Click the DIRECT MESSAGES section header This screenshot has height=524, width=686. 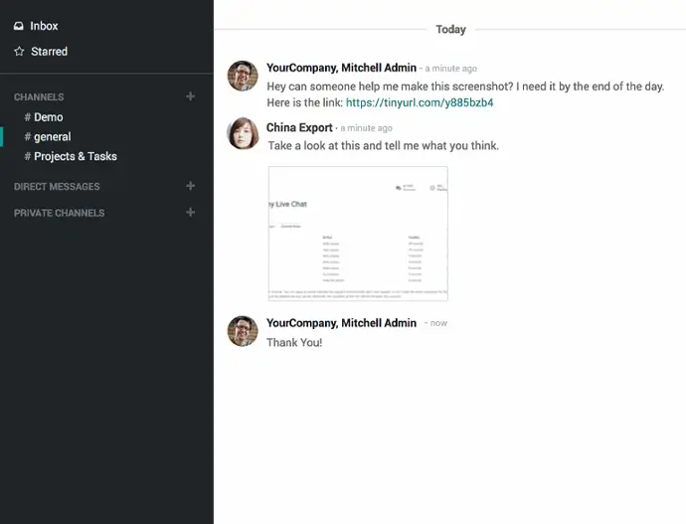point(57,187)
